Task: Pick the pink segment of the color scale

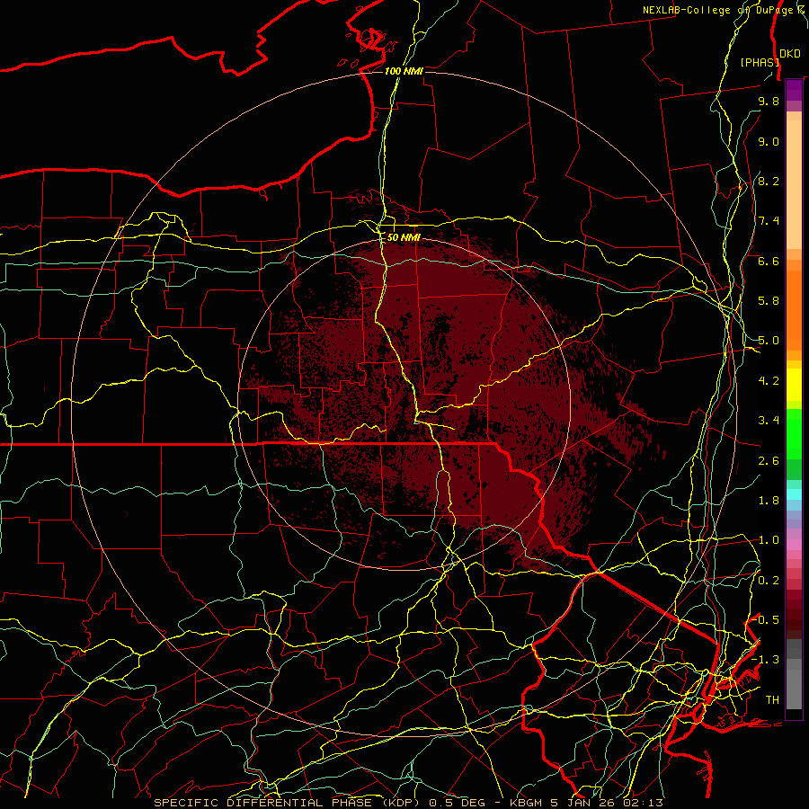Action: [794, 545]
